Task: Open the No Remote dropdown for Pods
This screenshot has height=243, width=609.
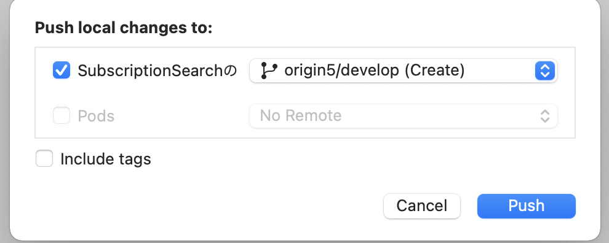Action: point(403,116)
